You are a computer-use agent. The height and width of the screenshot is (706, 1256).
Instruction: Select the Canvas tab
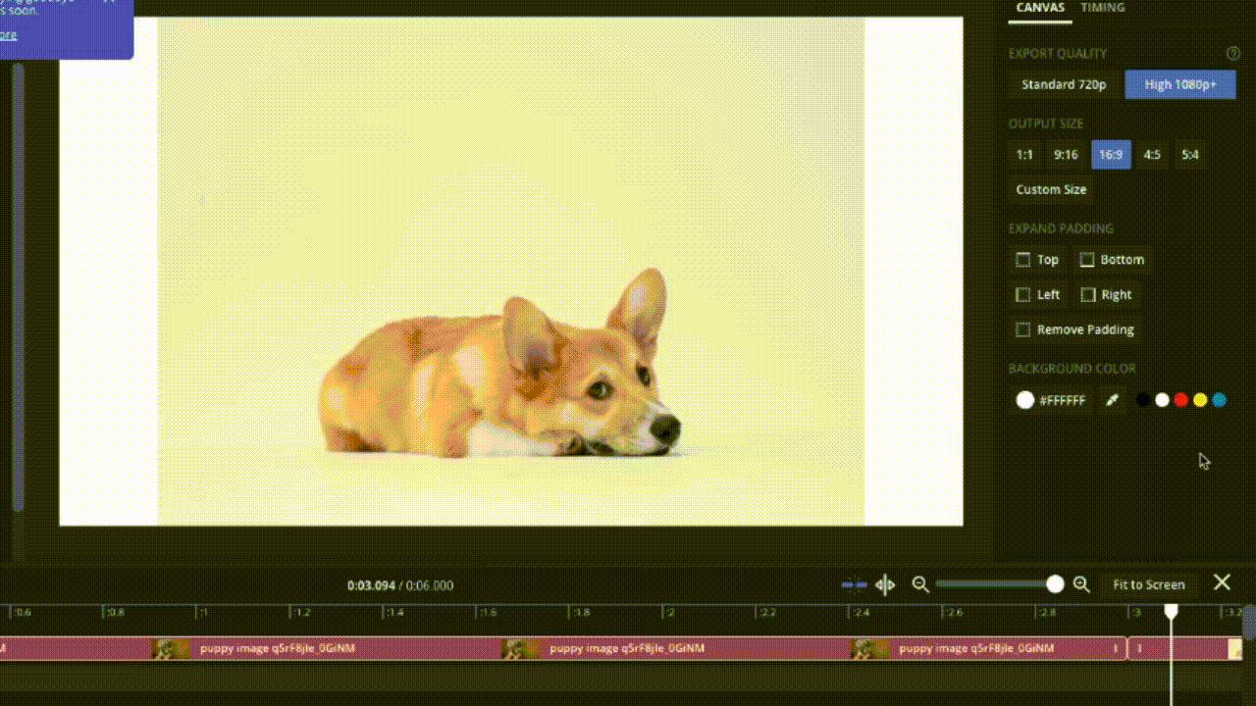pos(1040,8)
